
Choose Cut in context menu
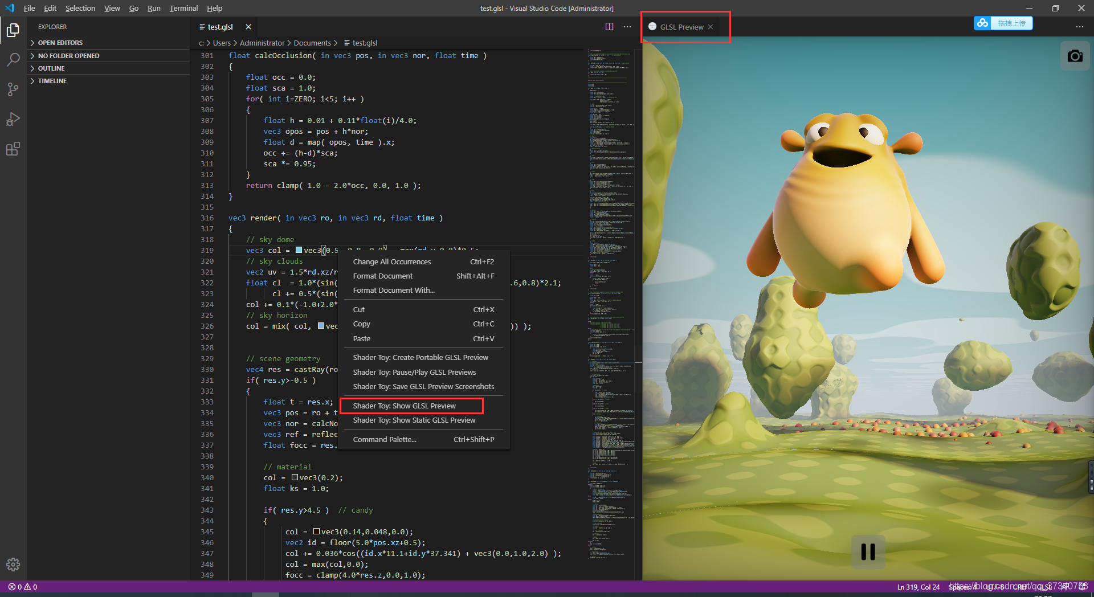pyautogui.click(x=423, y=310)
